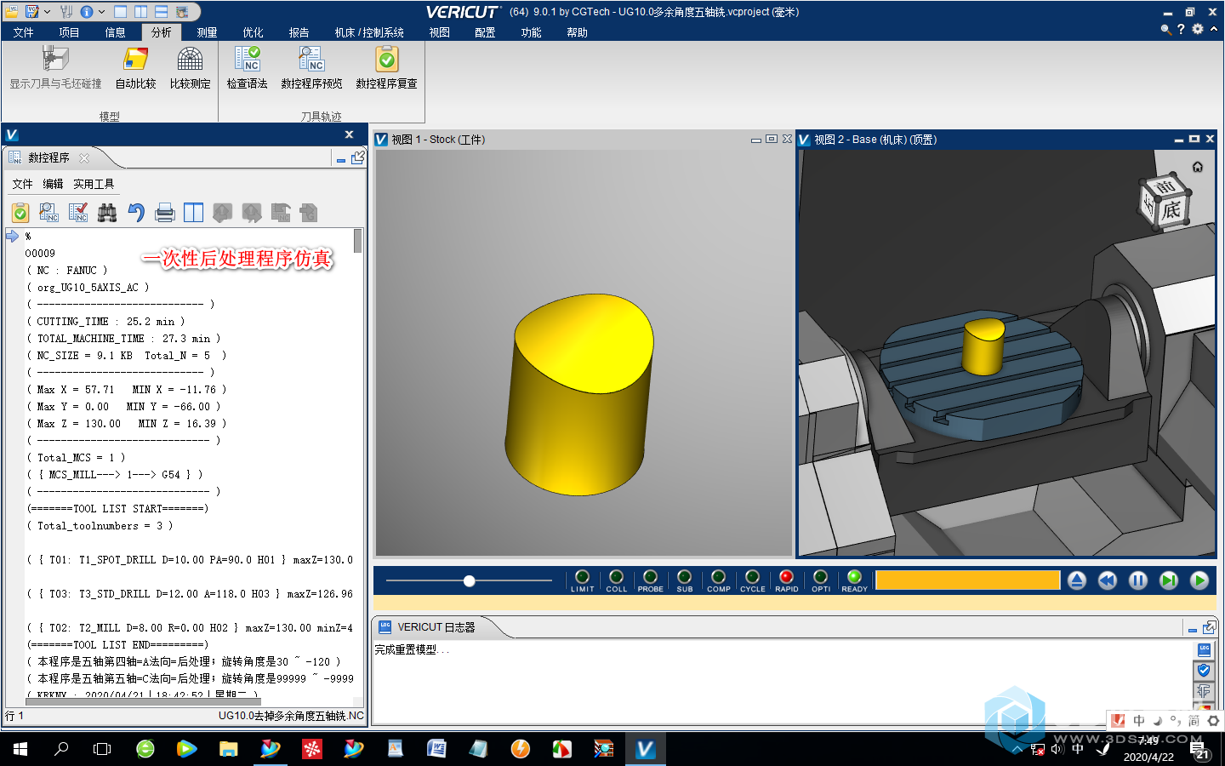The width and height of the screenshot is (1225, 766).
Task: Click NC review clipboard icon in panel toolbar
Action: [x=20, y=213]
